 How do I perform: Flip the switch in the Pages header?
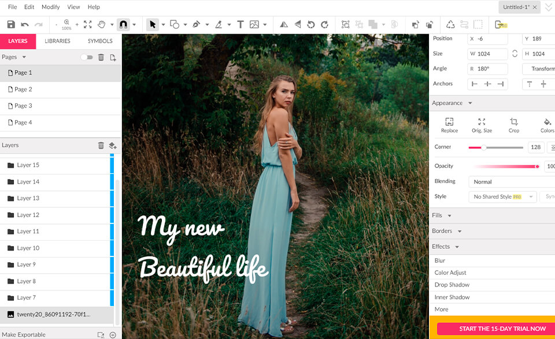coord(87,57)
